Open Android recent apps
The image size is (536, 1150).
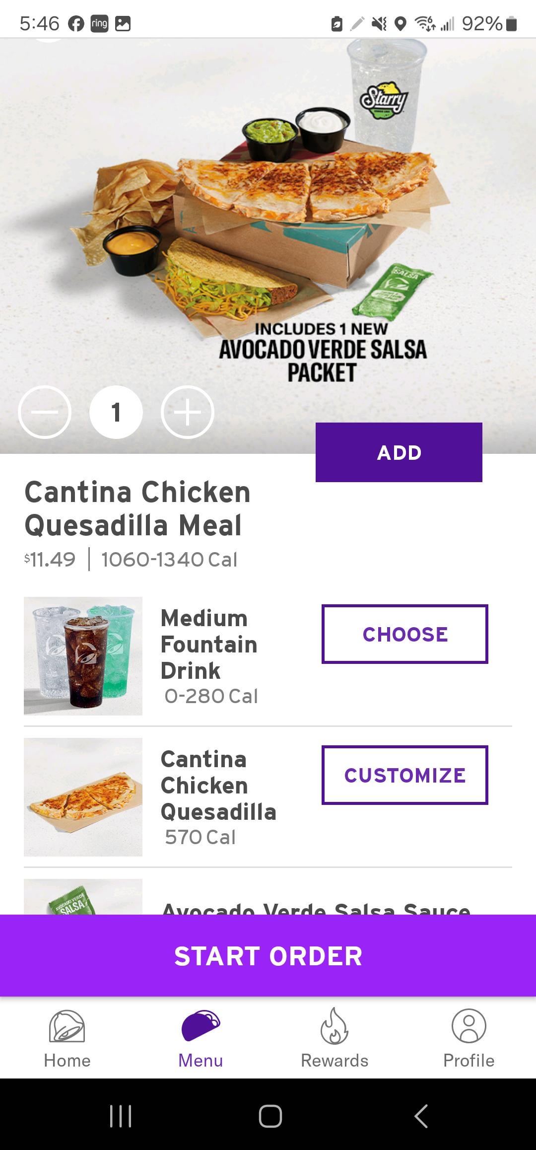point(120,1116)
